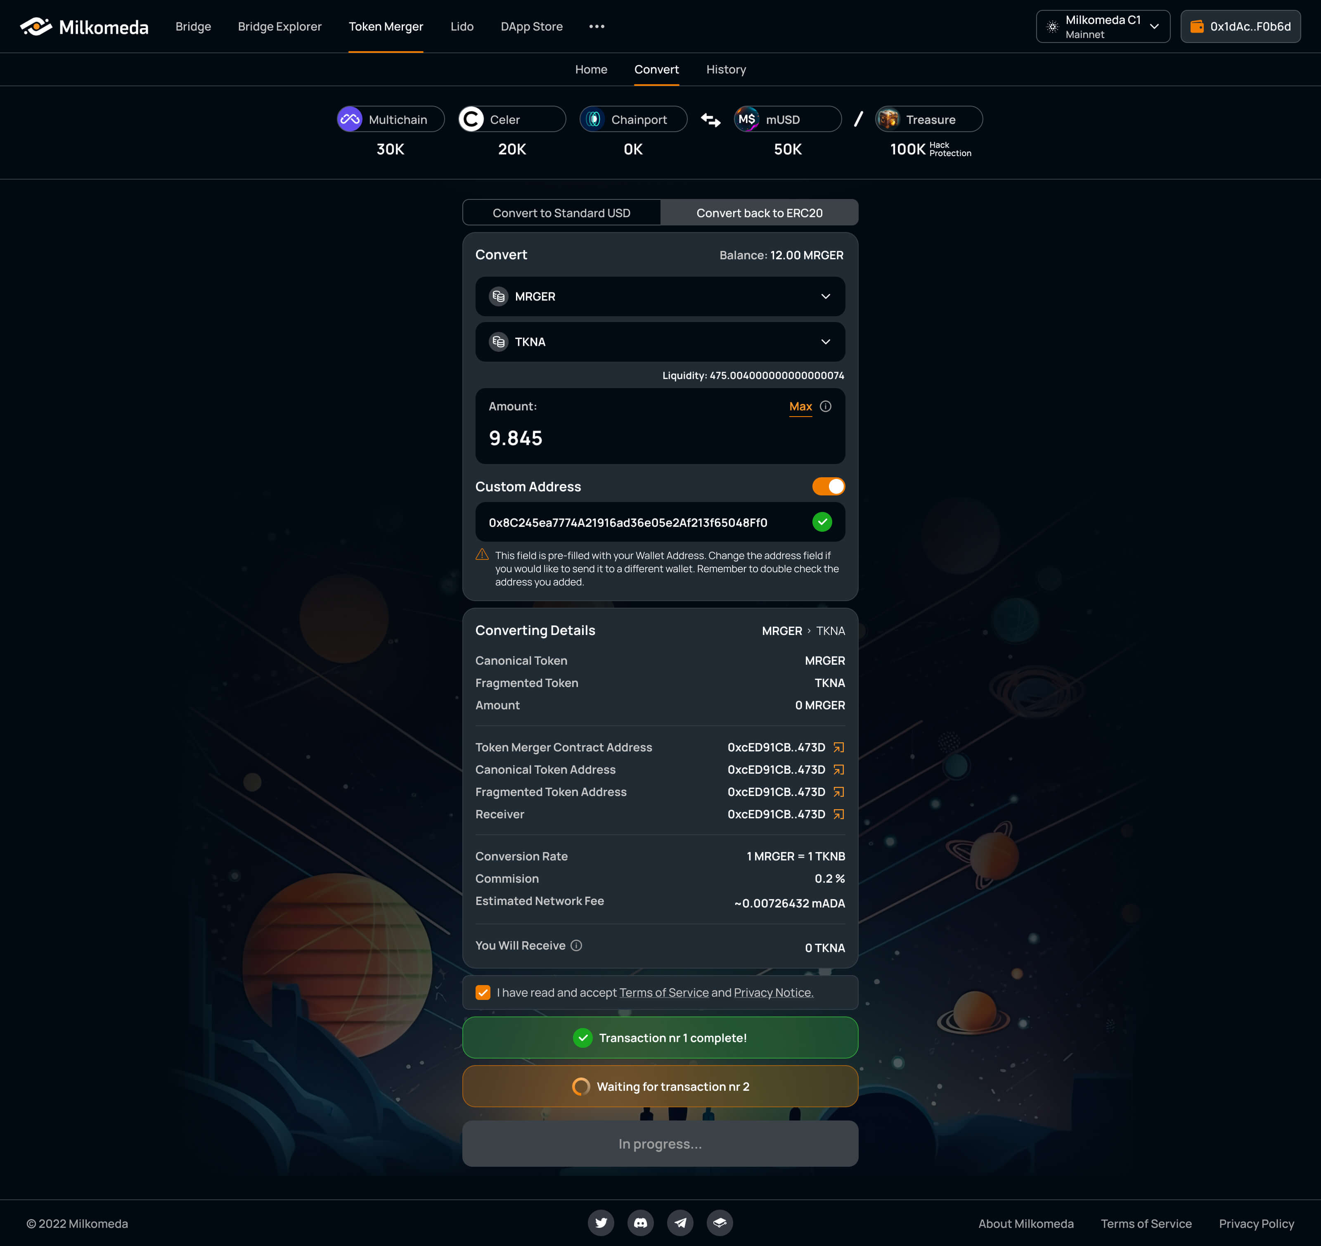
Task: Open Token Merger Contract Address external link icon
Action: pyautogui.click(x=838, y=747)
